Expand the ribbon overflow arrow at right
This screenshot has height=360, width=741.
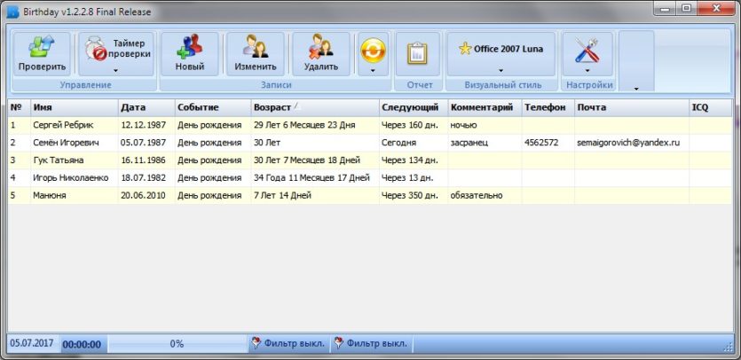pos(636,89)
